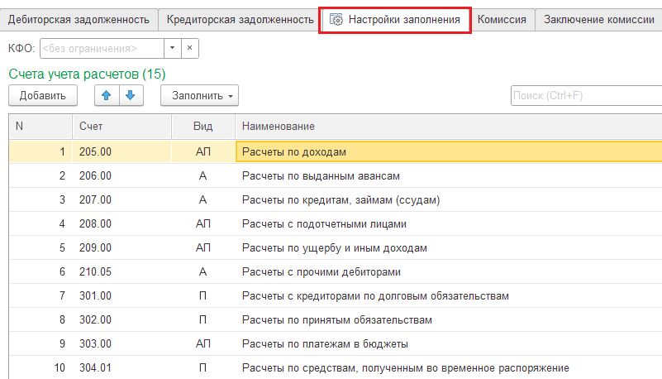Open the Комиссия tab

point(502,19)
